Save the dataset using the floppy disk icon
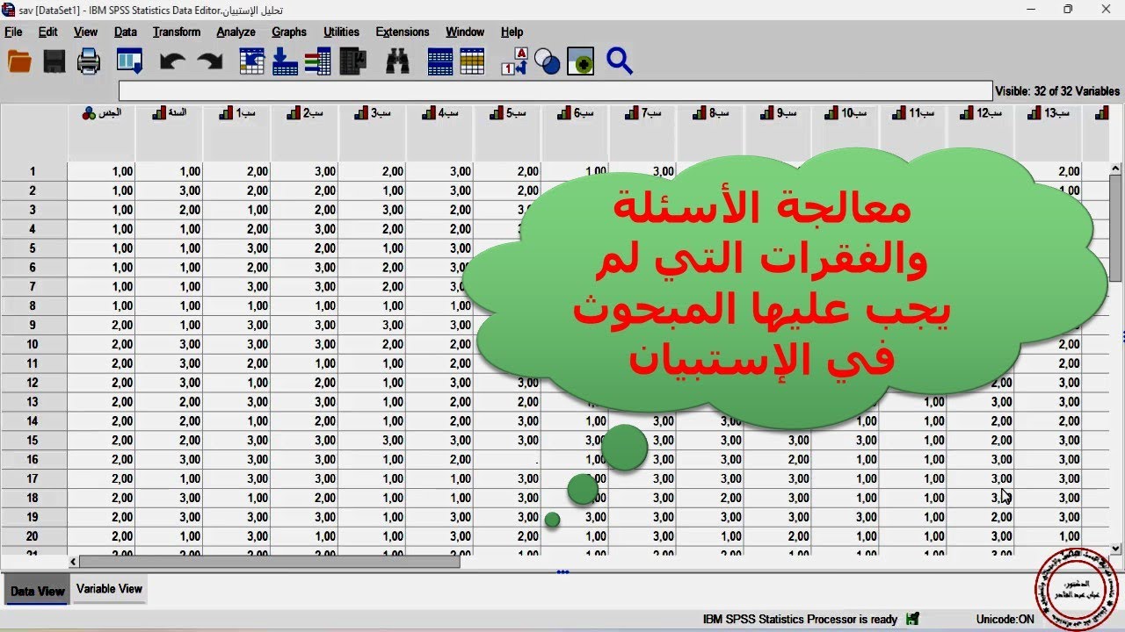1125x632 pixels. (x=54, y=61)
